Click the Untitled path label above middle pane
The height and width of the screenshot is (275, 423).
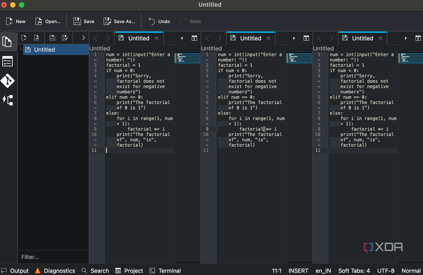point(211,49)
